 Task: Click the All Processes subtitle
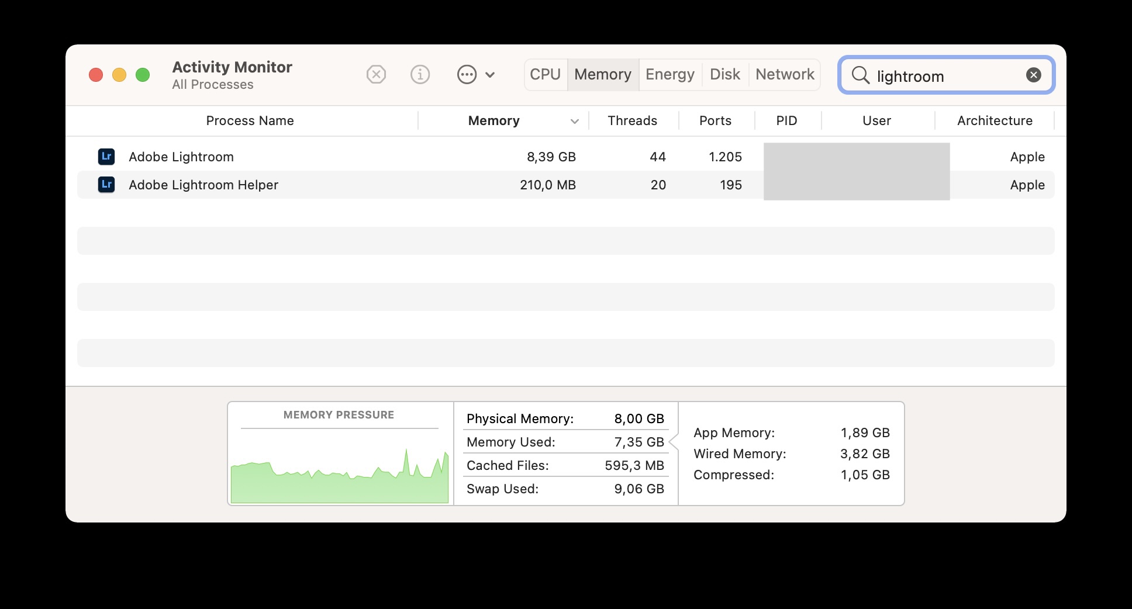(213, 85)
